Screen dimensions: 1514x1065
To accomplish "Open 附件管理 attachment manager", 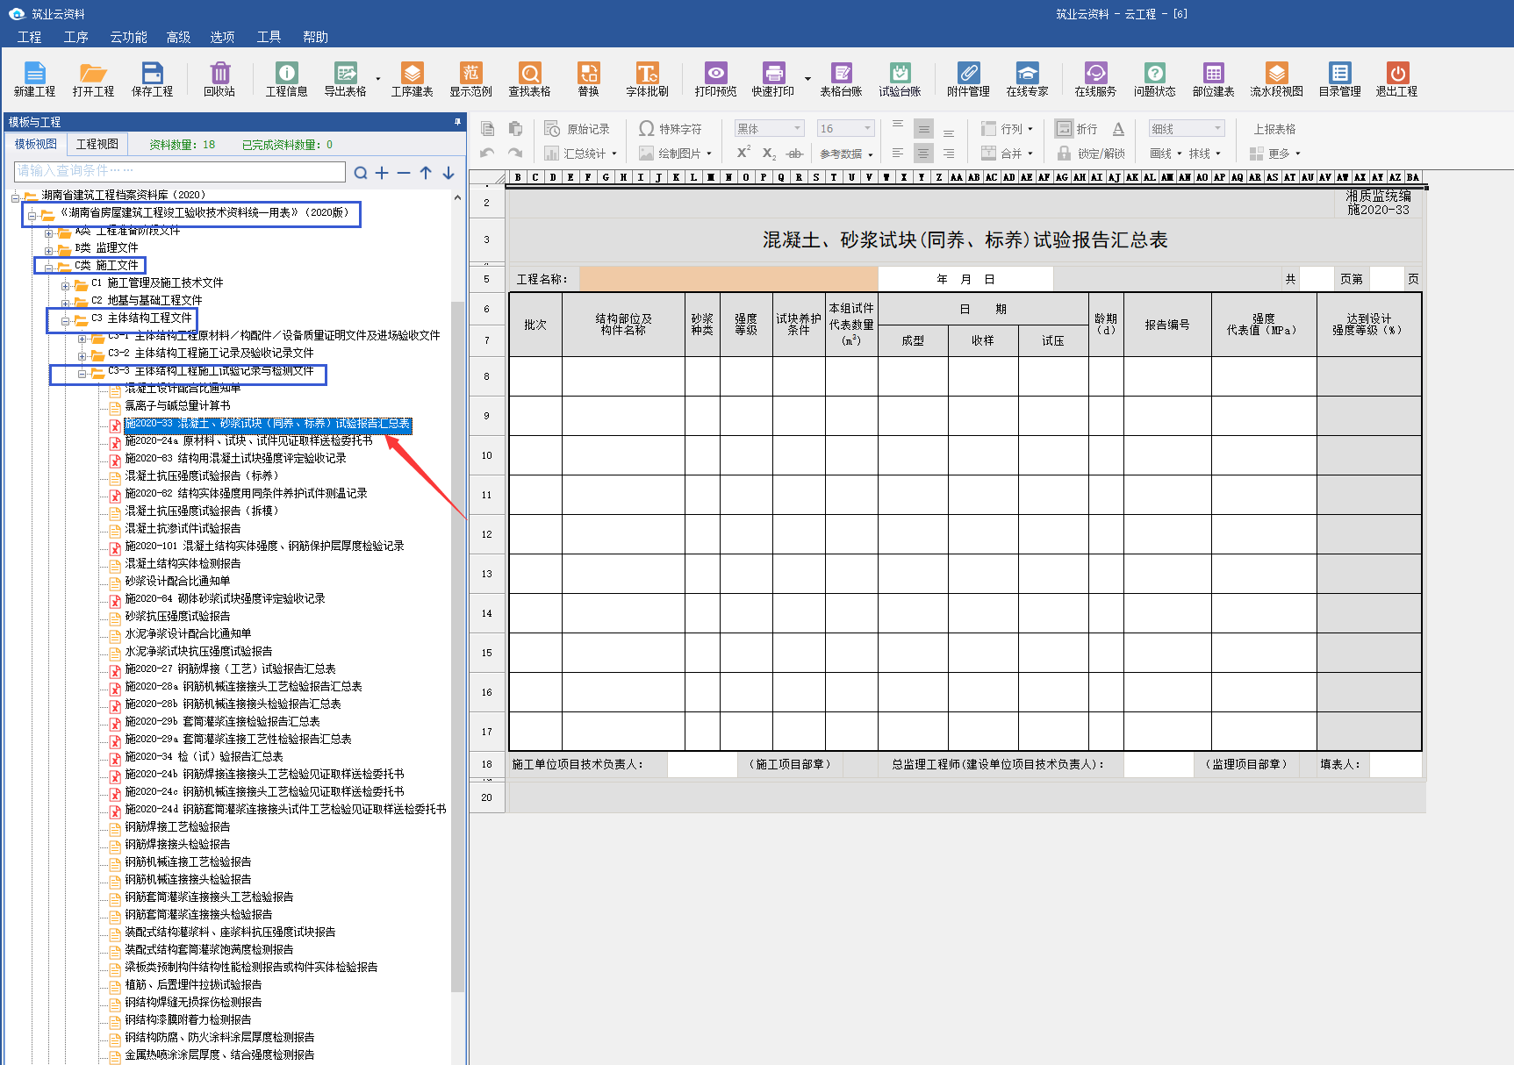I will (x=968, y=79).
